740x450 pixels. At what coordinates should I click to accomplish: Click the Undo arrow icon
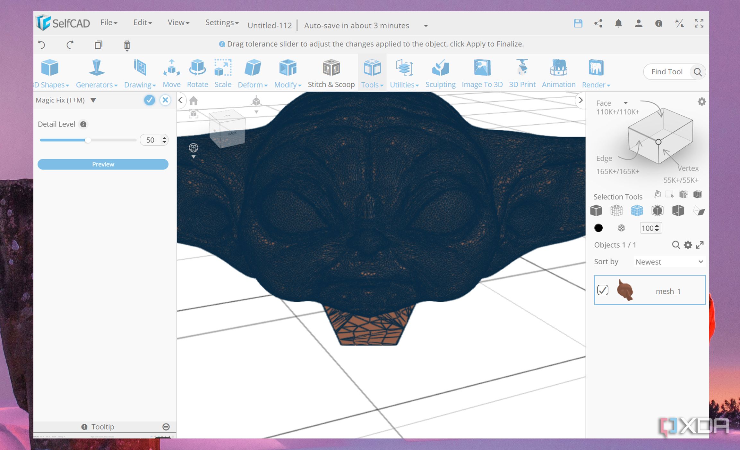pos(42,45)
